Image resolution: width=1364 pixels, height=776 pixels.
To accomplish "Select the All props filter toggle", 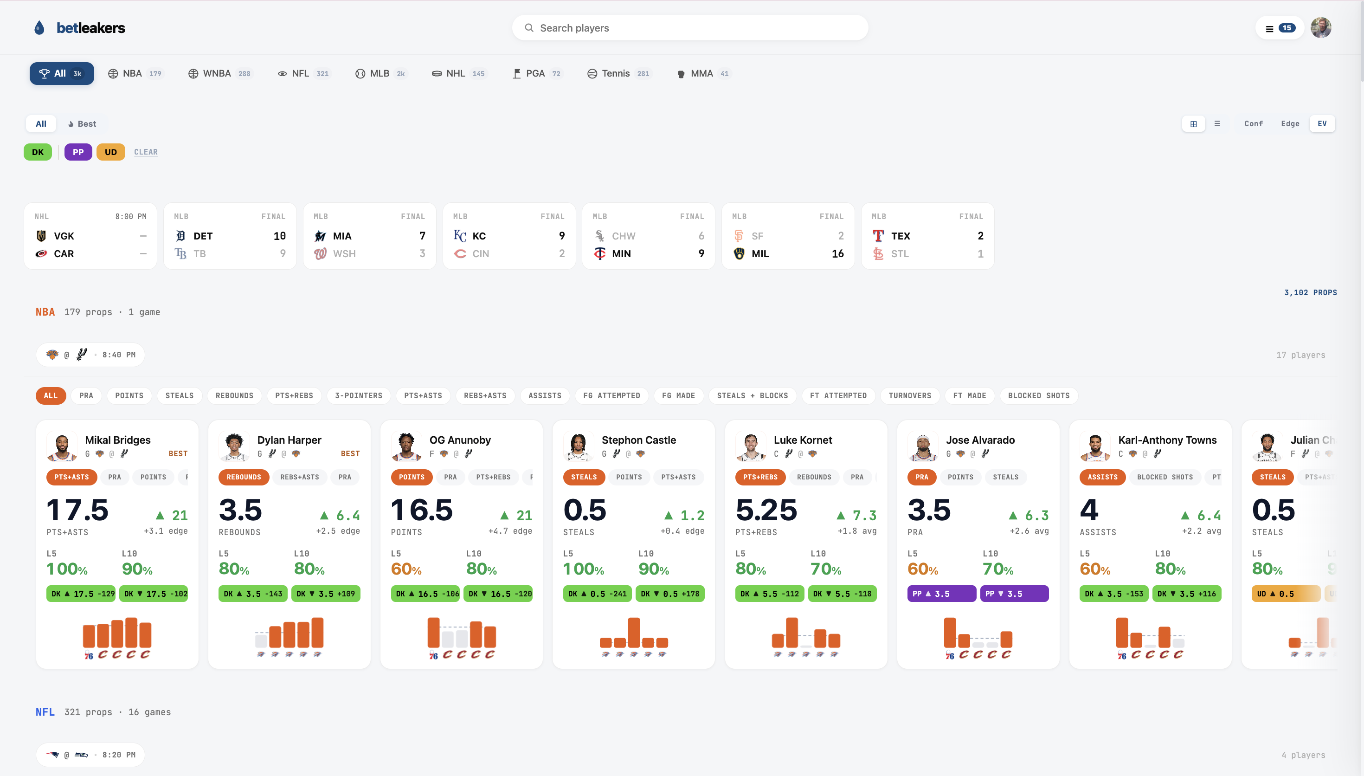I will [x=41, y=123].
